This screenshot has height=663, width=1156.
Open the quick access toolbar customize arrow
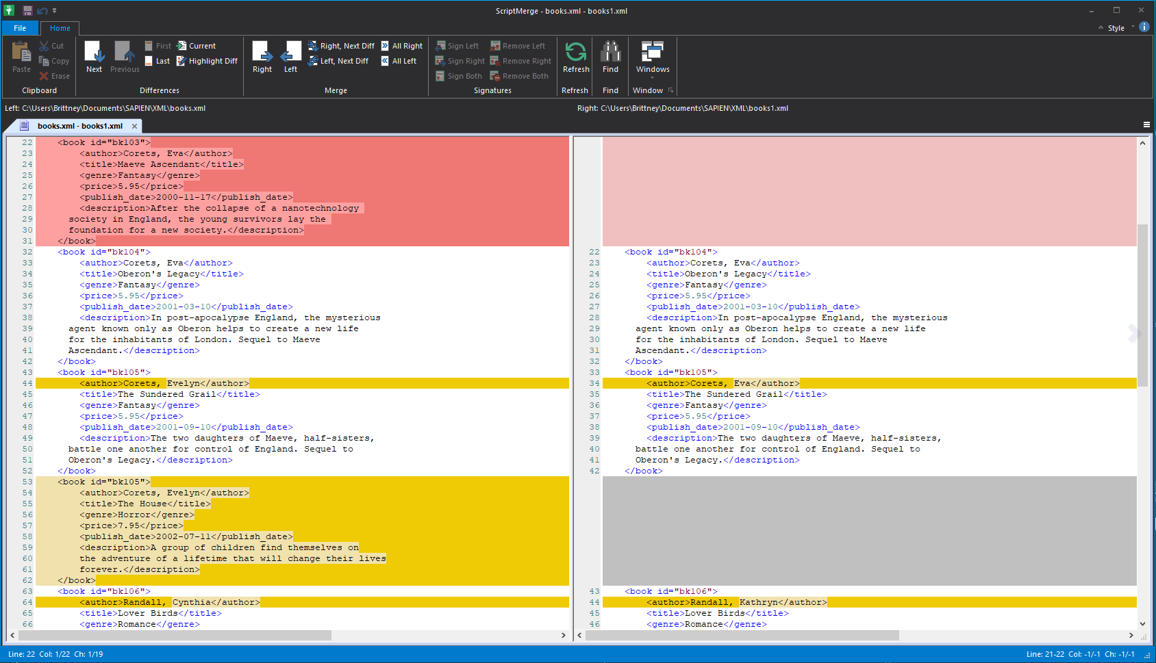tap(54, 10)
